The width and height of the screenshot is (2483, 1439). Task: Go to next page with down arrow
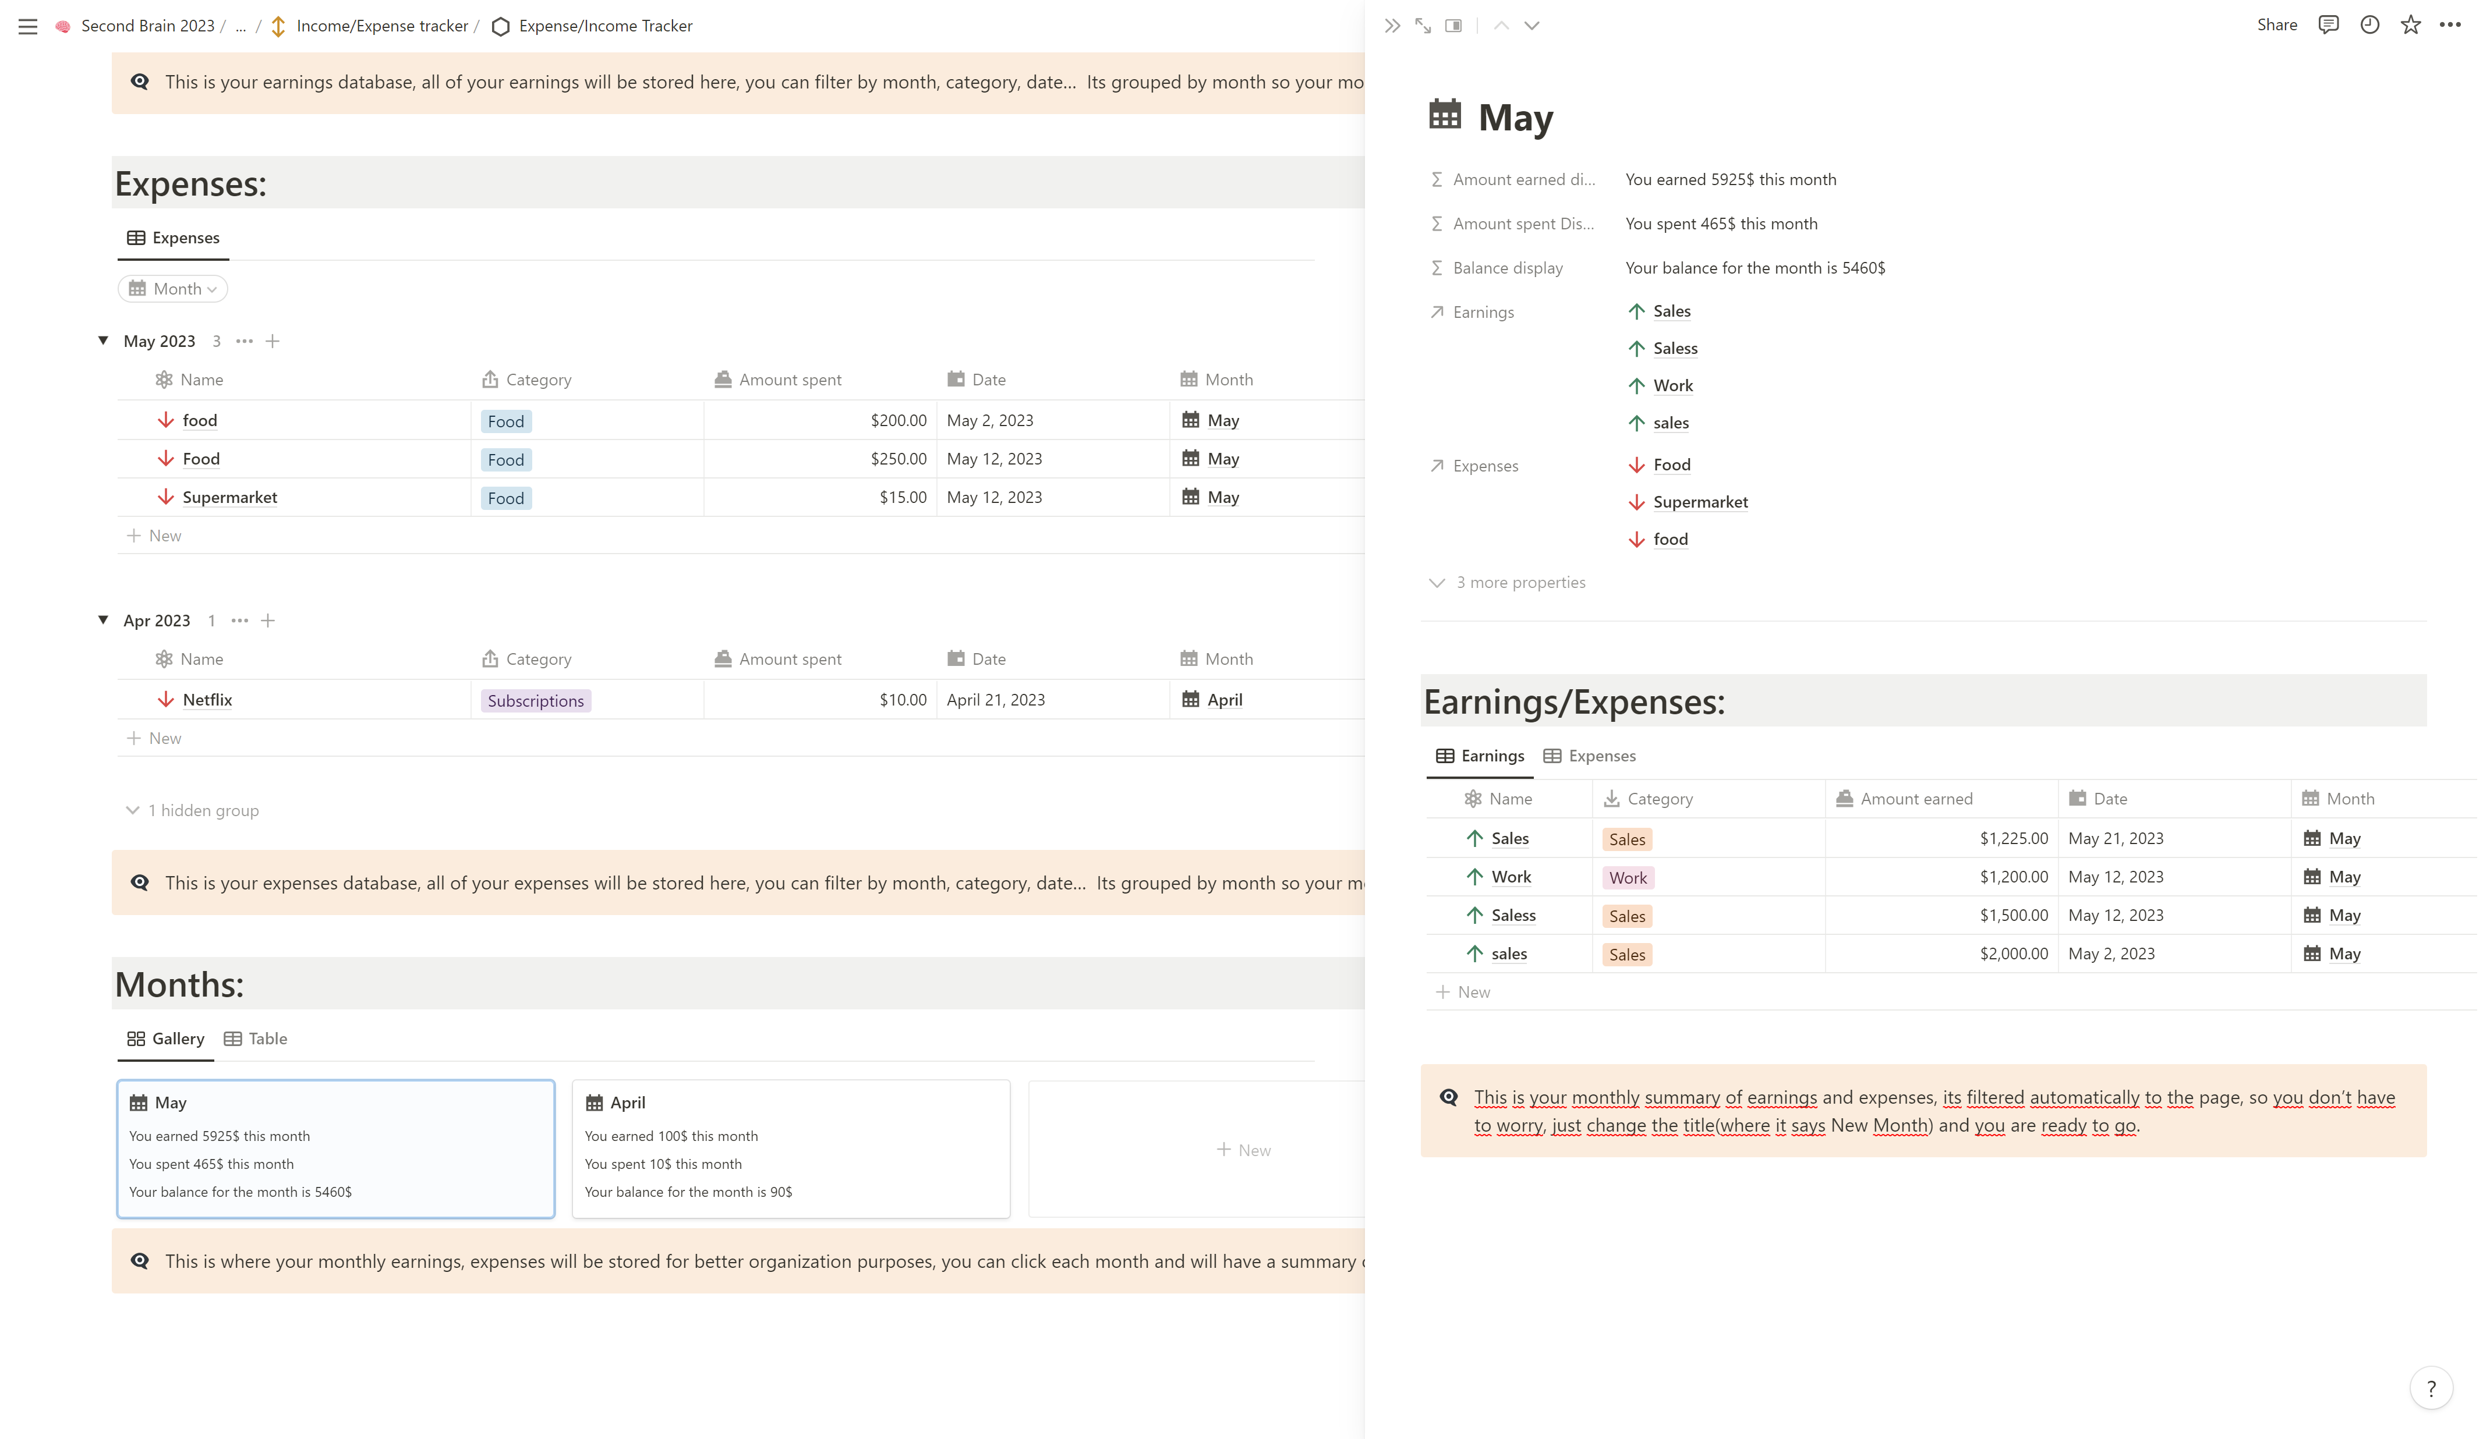1531,26
